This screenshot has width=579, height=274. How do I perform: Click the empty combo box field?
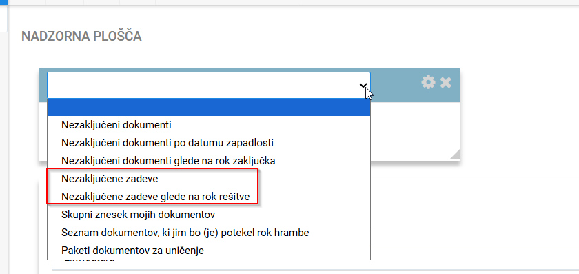(x=209, y=85)
